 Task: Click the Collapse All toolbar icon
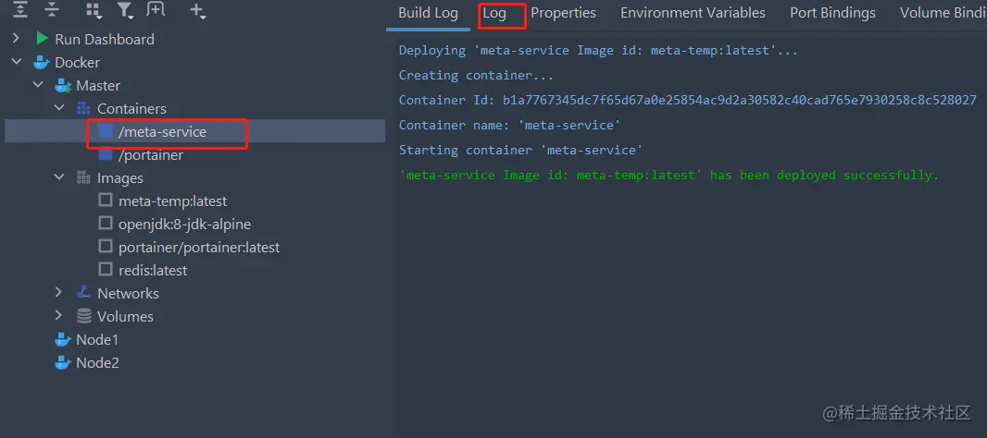[52, 9]
